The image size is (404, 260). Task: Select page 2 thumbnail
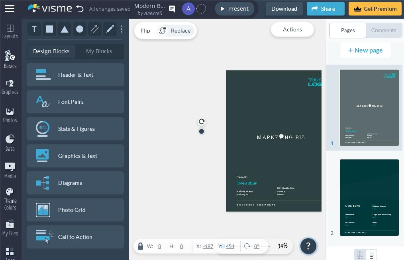[x=369, y=197]
